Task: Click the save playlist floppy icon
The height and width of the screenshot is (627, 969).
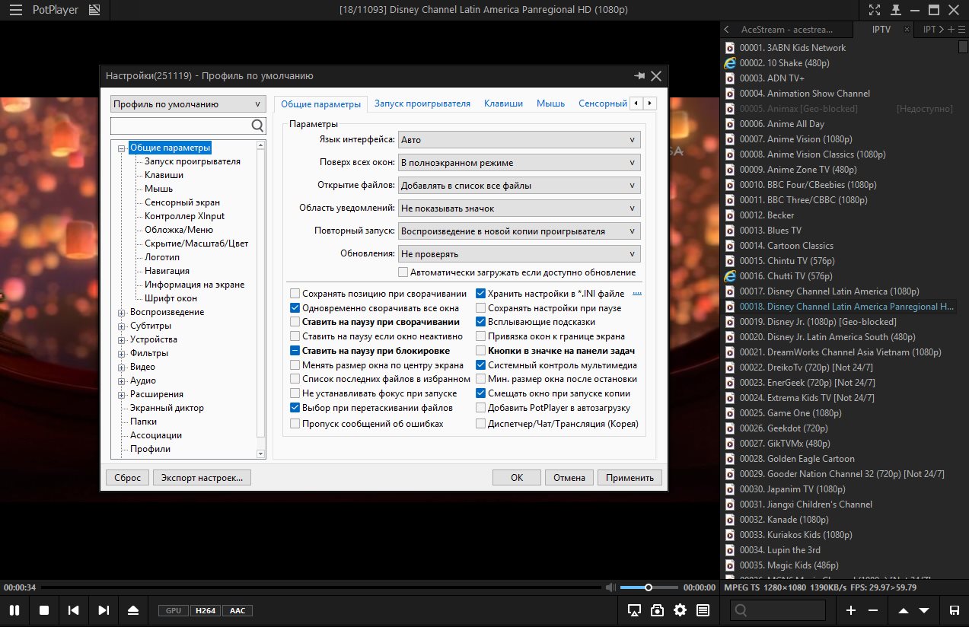Action: pos(954,610)
